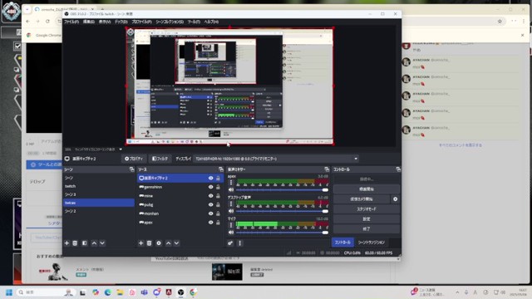The image size is (532, 299).
Task: Open source properties using the gear icon
Action: (159, 243)
